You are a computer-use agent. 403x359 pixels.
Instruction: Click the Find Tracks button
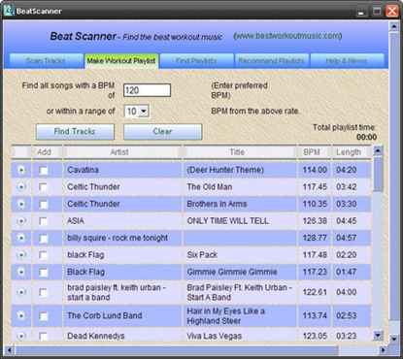coord(75,132)
